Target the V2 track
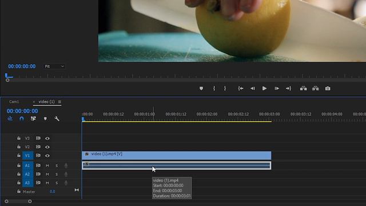The height and width of the screenshot is (206, 366). click(x=27, y=147)
